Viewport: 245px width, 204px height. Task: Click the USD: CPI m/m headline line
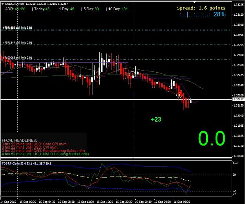coord(29,147)
